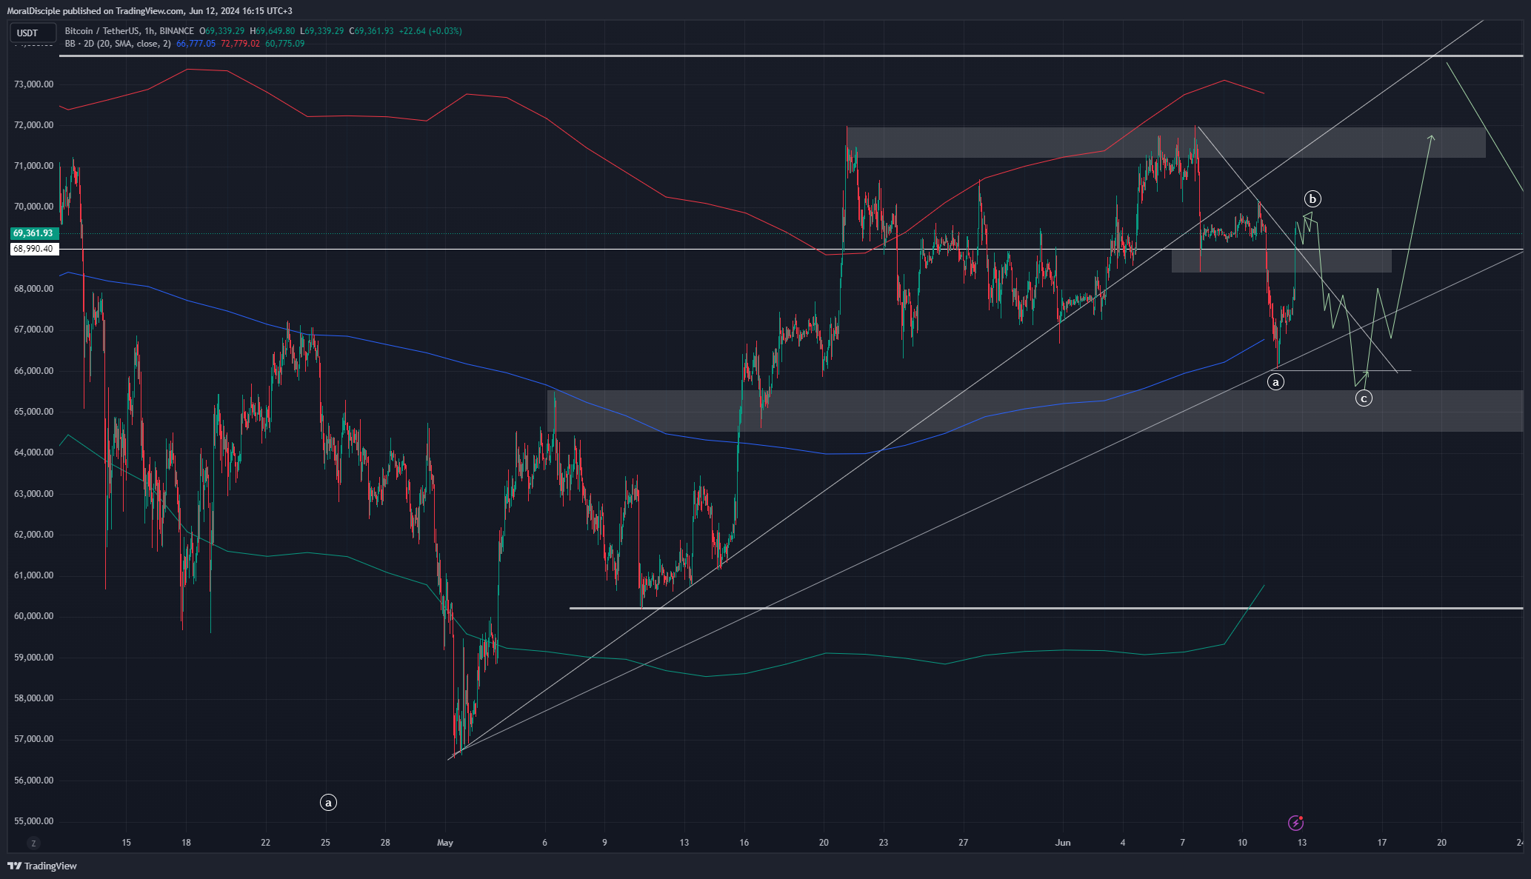1531x879 pixels.
Task: Click the 62,000.00 price axis label
Action: (33, 535)
